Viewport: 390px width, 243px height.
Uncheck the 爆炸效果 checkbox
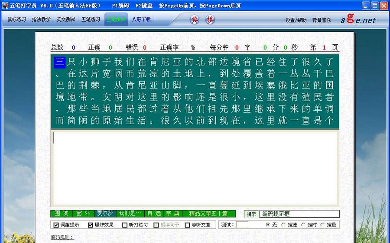click(x=90, y=225)
